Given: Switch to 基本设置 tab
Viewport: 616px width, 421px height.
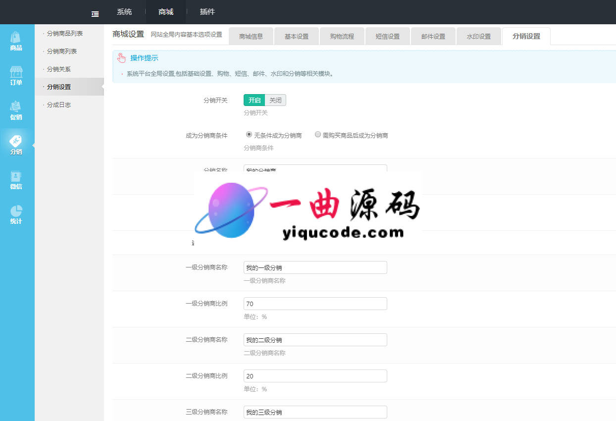Looking at the screenshot, I should pos(297,36).
